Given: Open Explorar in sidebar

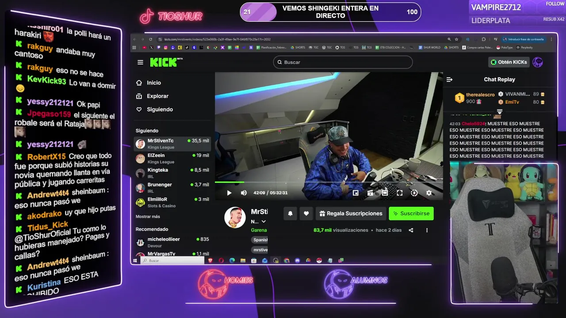Looking at the screenshot, I should pos(152,96).
